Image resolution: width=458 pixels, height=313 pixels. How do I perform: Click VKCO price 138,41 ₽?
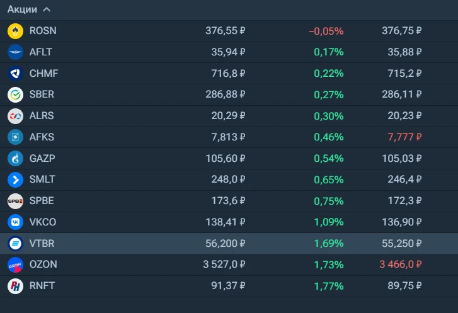(225, 222)
